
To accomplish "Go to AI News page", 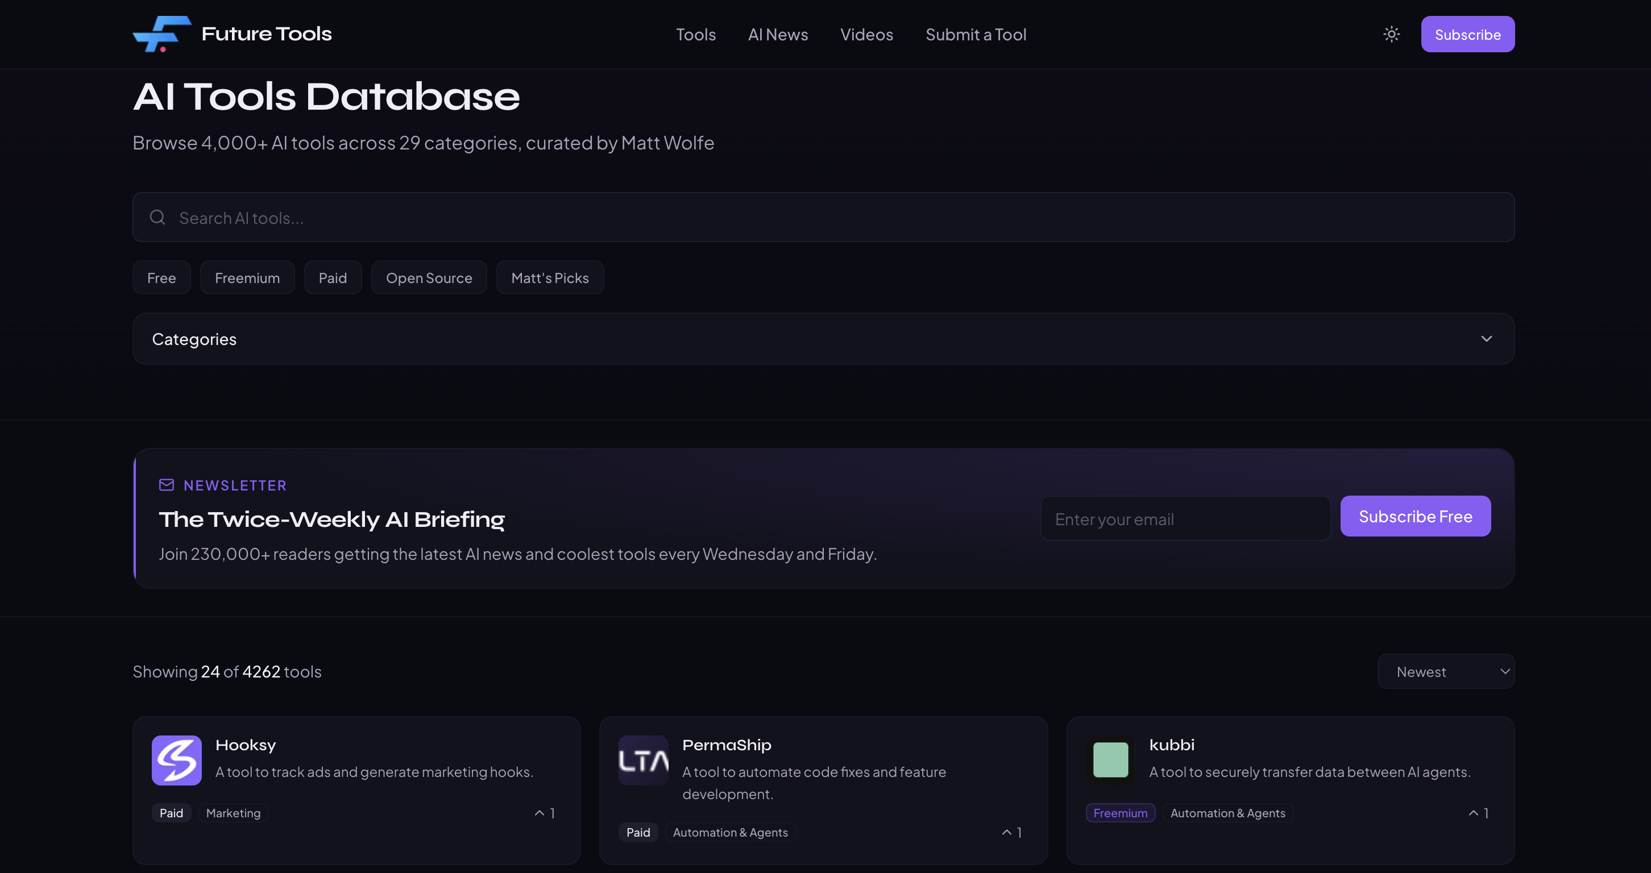I will click(777, 34).
